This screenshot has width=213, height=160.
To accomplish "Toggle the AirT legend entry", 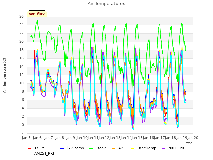I will click(x=118, y=148).
